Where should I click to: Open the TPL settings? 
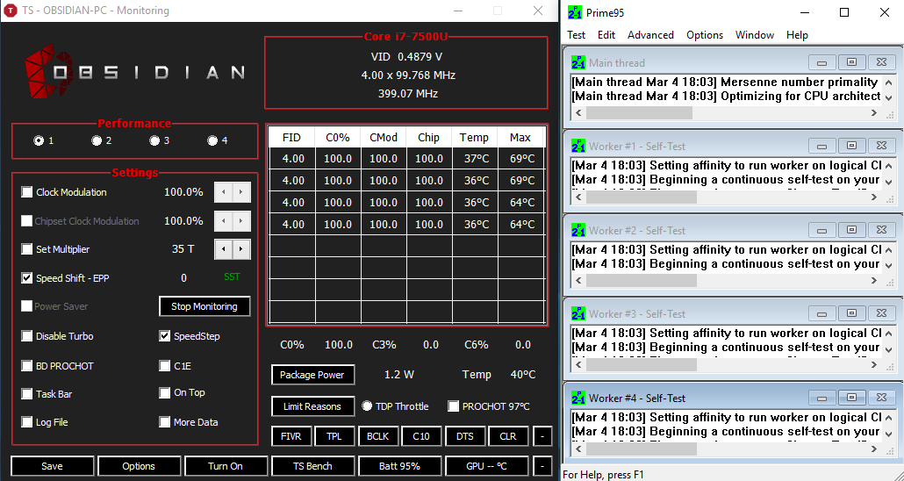[334, 436]
